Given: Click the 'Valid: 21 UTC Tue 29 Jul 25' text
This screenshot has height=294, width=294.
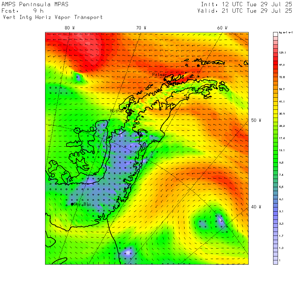Looking at the screenshot, I should pyautogui.click(x=245, y=11).
